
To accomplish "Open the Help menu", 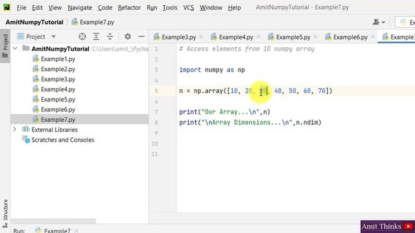I will click(x=234, y=8).
